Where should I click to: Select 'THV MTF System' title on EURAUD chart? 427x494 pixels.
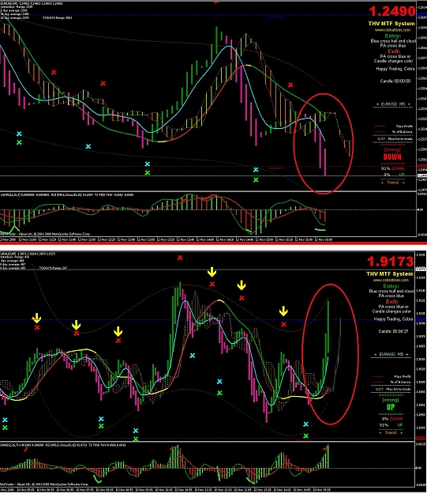(390, 273)
